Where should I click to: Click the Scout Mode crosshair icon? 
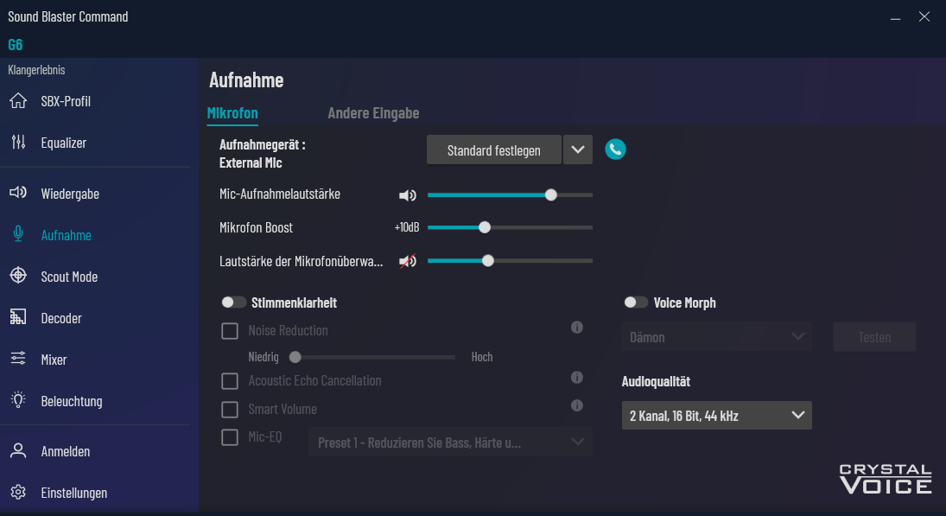[x=18, y=275]
